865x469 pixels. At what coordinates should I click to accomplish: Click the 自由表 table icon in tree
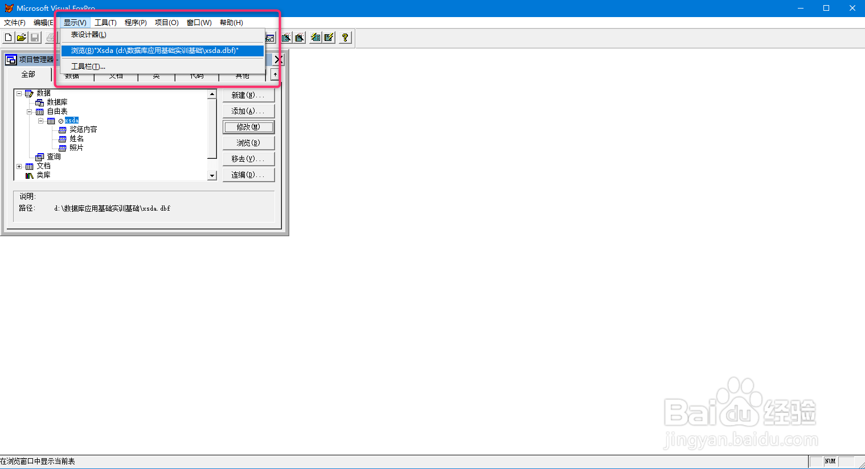pyautogui.click(x=39, y=112)
